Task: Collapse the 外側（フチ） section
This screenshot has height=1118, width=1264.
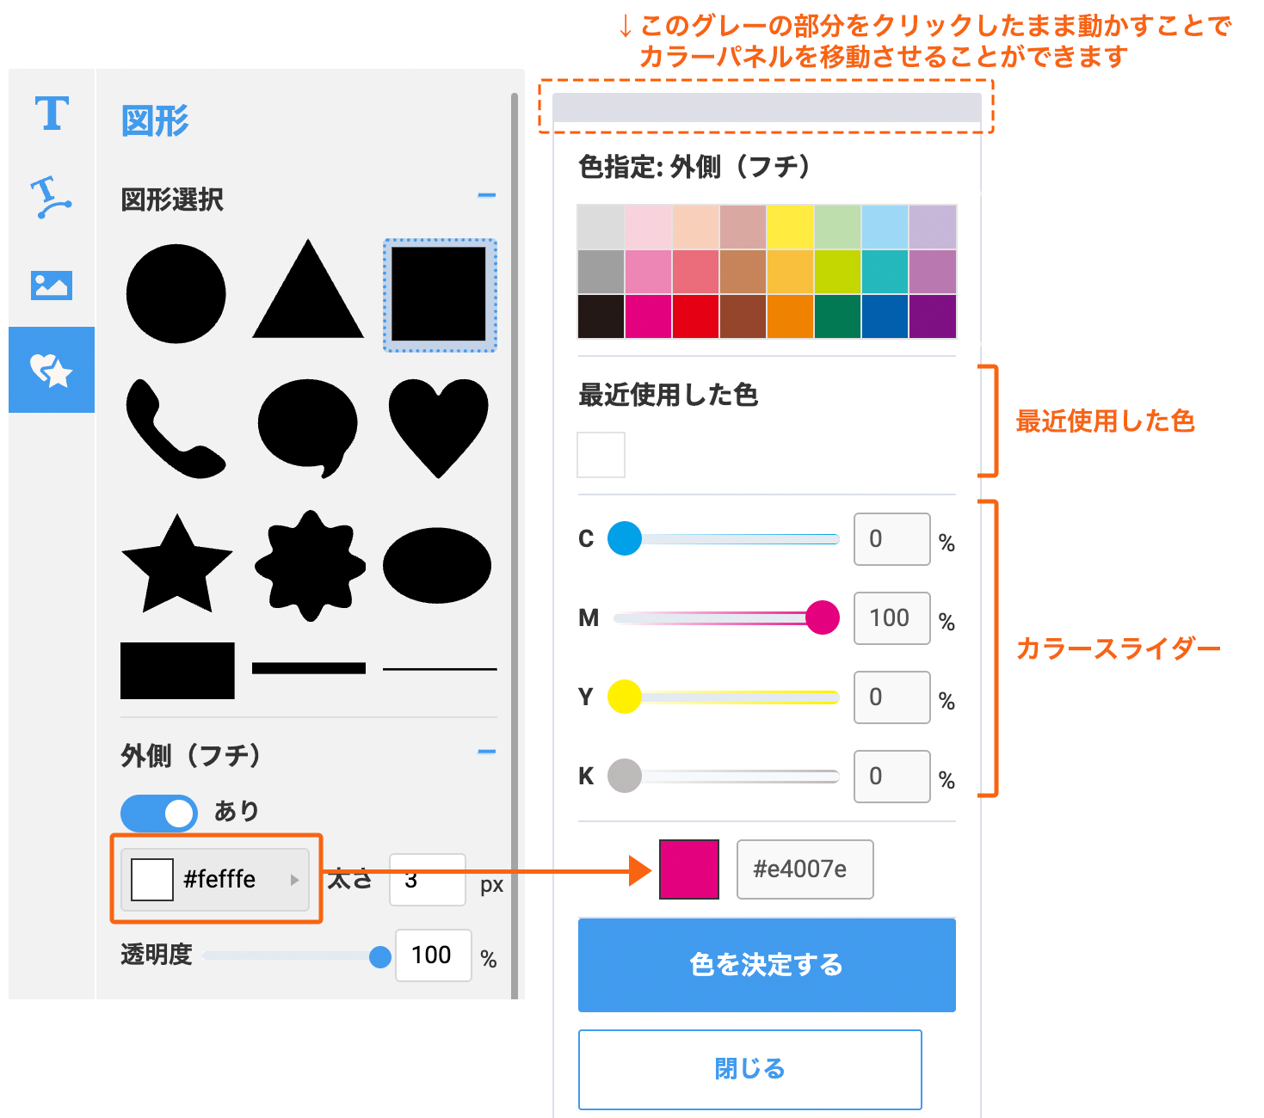Action: [487, 752]
